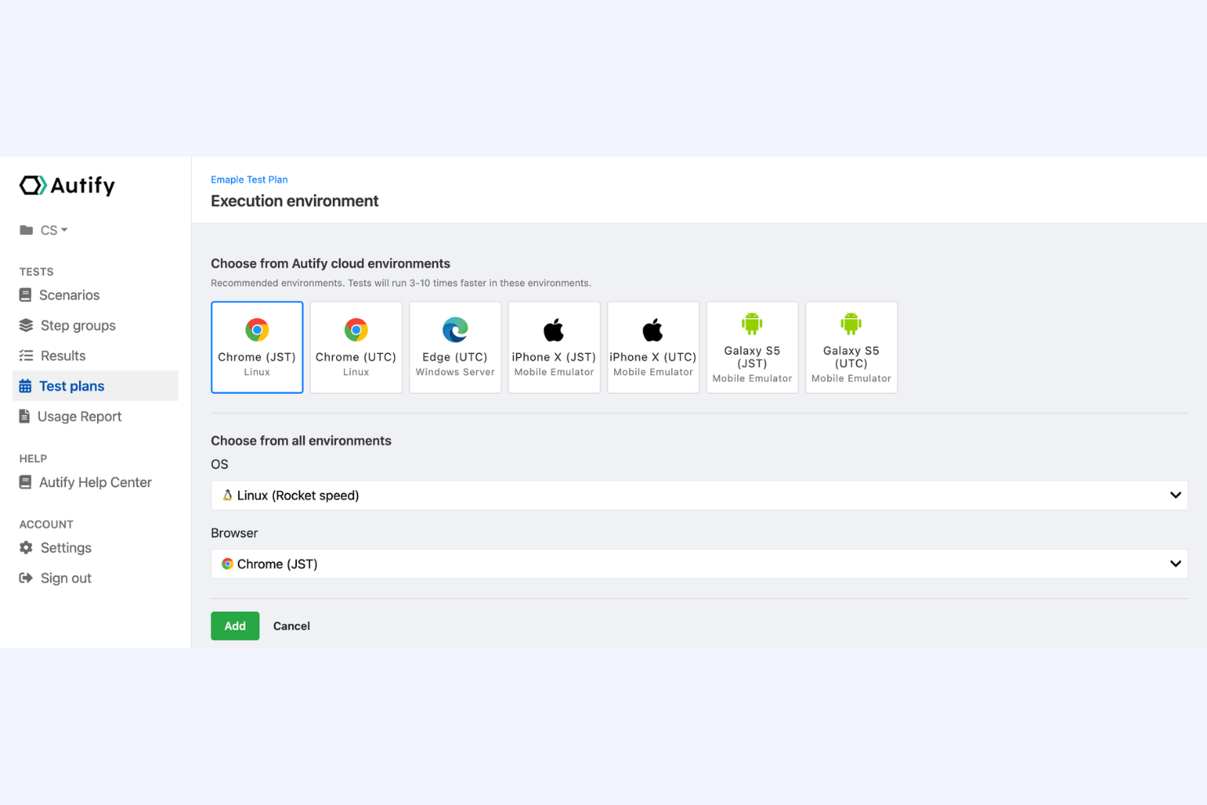
Task: Open the Test plans page
Action: tap(72, 386)
